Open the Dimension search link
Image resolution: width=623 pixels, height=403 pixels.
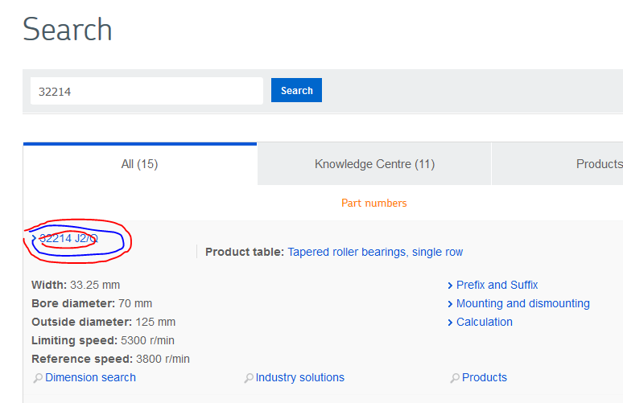[x=90, y=378]
